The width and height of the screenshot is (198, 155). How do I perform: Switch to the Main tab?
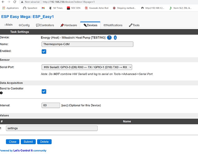(x=8, y=25)
